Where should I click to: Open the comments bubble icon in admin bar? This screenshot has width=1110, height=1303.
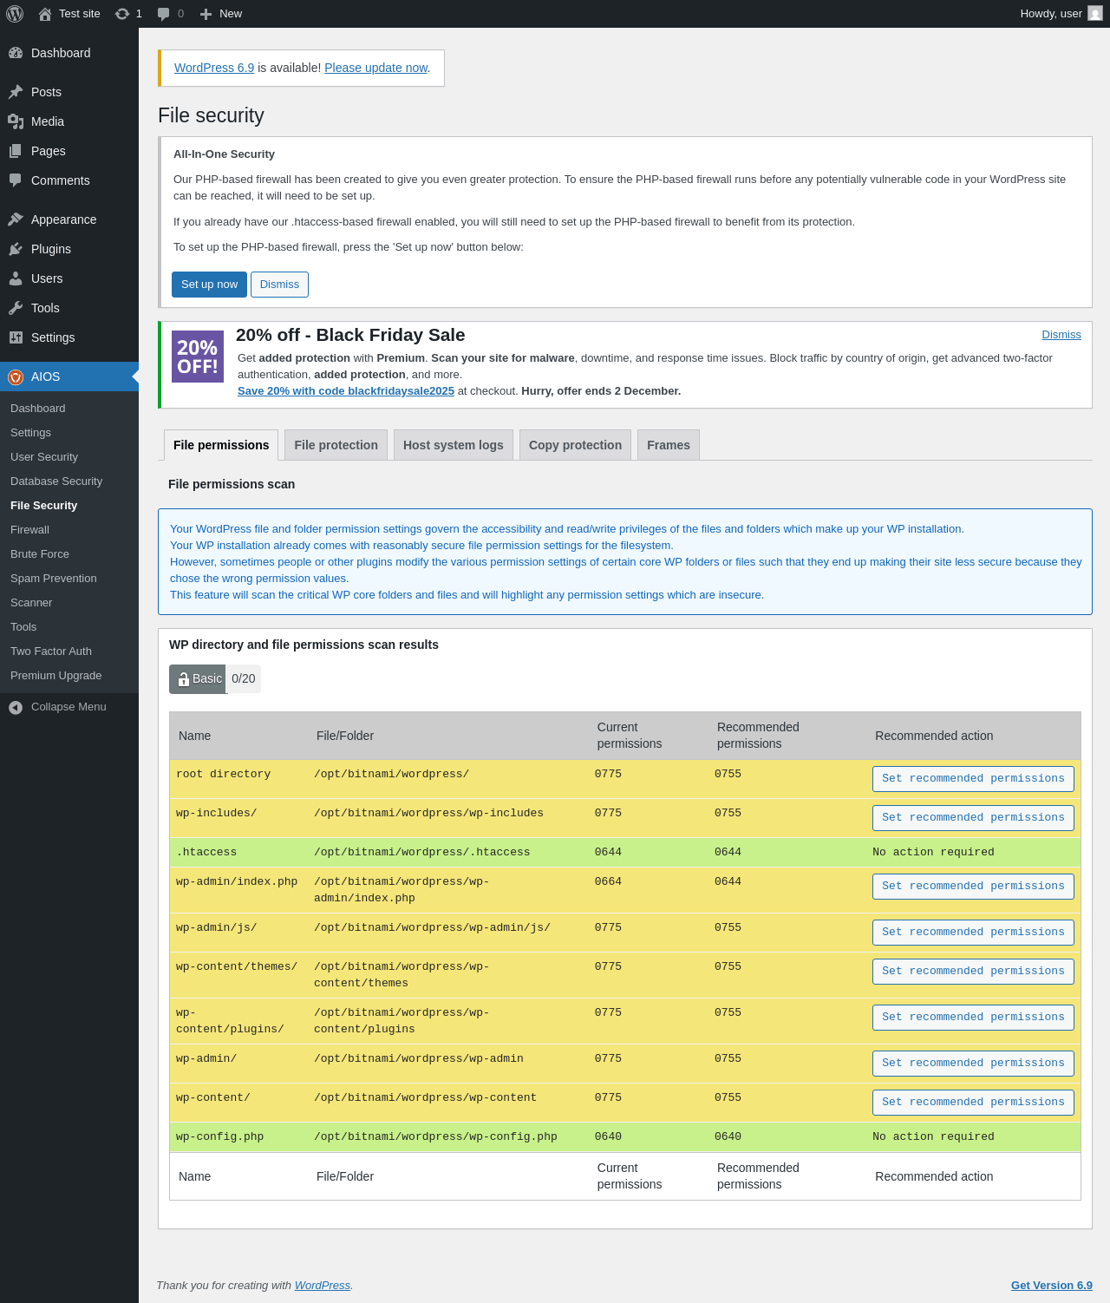(x=163, y=14)
